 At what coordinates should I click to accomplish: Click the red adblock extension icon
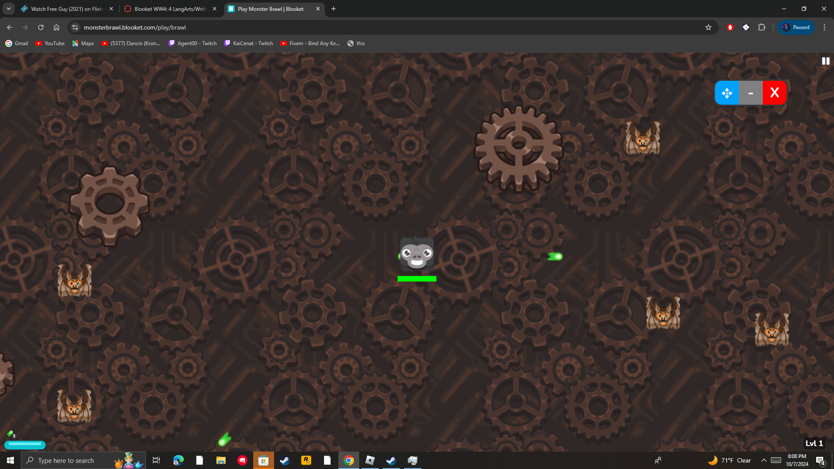[x=730, y=27]
